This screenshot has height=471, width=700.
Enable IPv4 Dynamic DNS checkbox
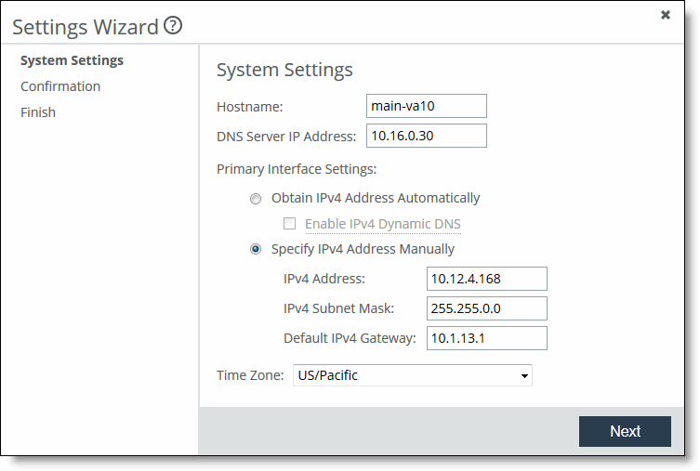click(x=289, y=224)
